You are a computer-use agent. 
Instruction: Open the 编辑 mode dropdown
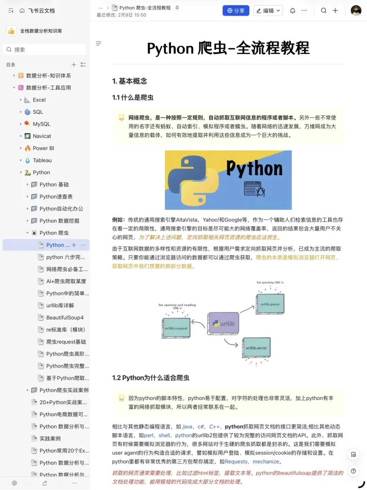[268, 11]
